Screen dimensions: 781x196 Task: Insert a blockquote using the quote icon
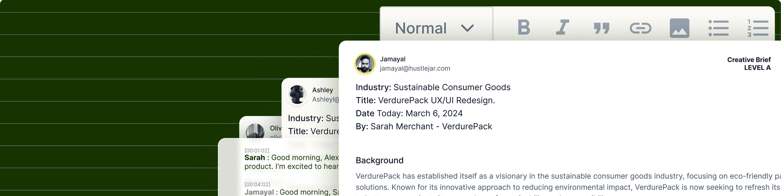tap(601, 28)
